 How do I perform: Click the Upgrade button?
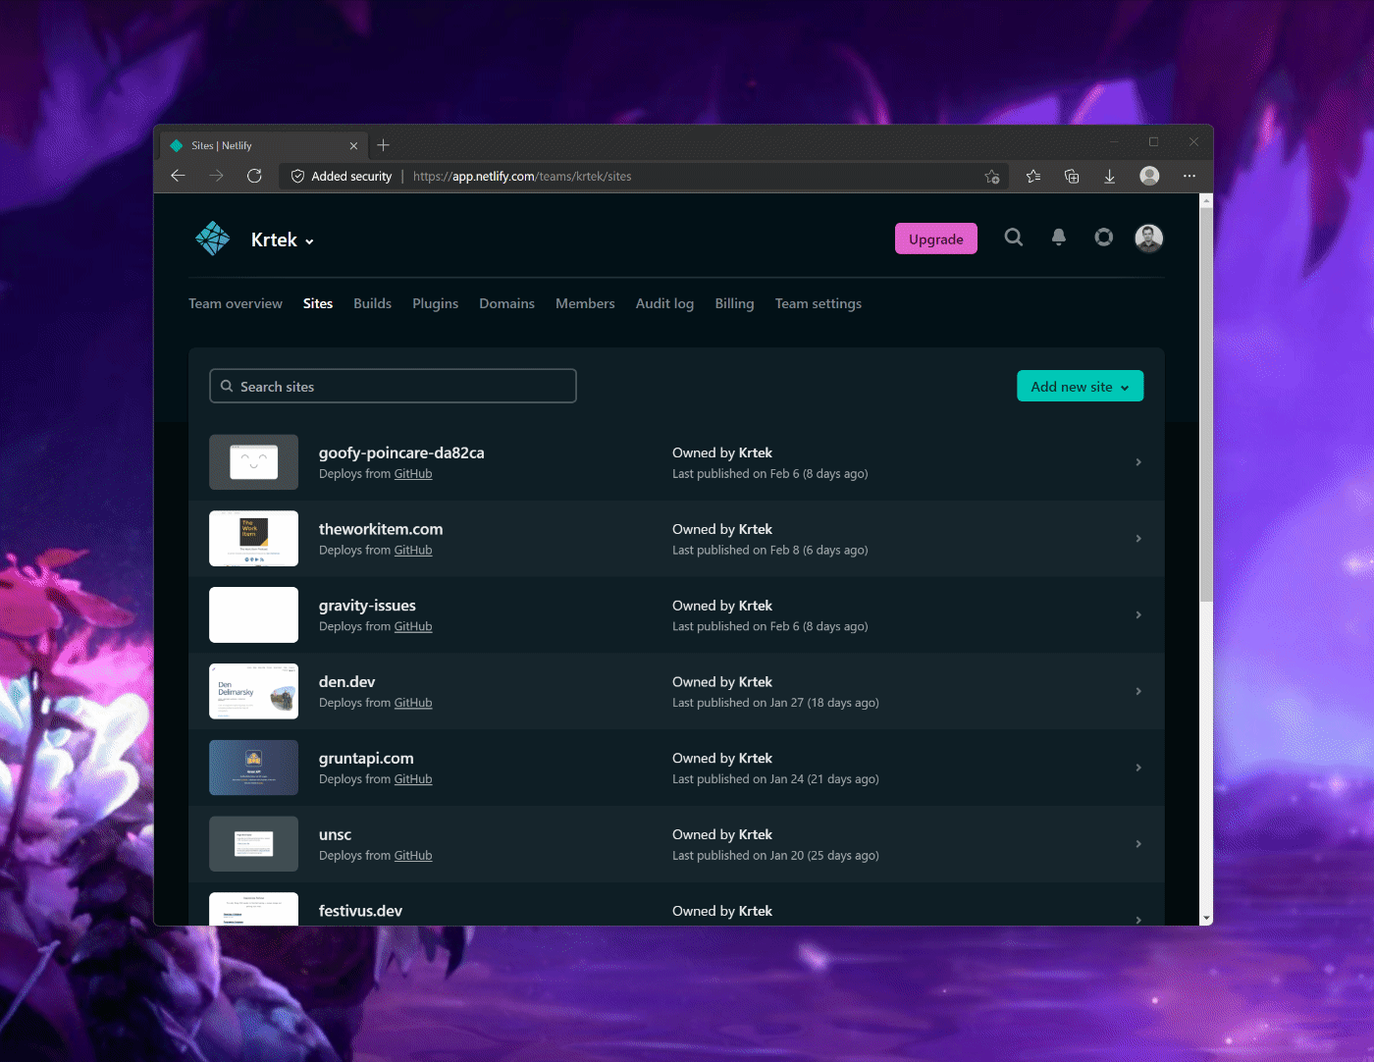point(936,239)
